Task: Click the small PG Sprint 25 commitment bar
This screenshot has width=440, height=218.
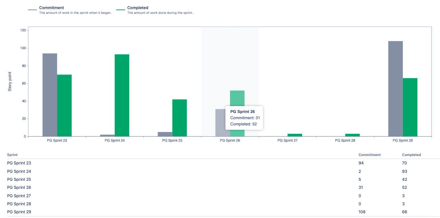Action: tap(165, 134)
